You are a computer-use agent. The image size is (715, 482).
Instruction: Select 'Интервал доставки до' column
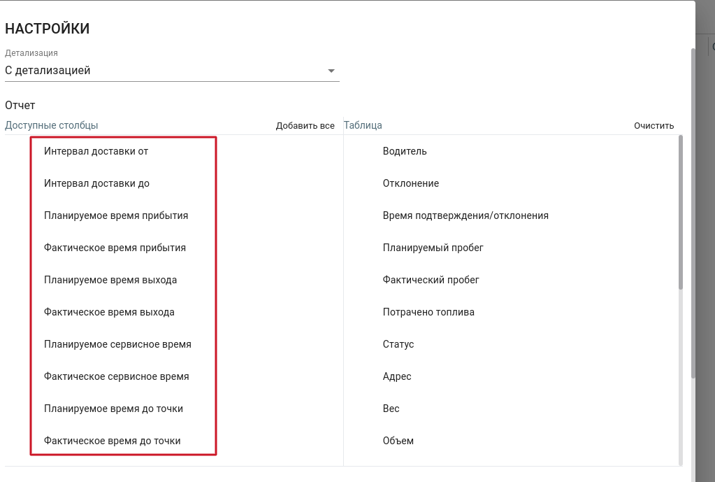[96, 183]
